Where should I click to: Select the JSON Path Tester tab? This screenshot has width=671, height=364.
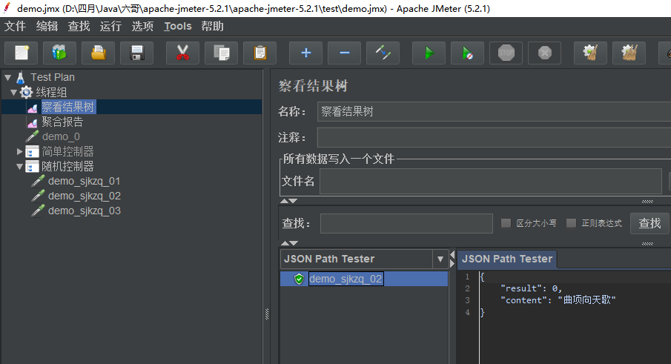(507, 259)
